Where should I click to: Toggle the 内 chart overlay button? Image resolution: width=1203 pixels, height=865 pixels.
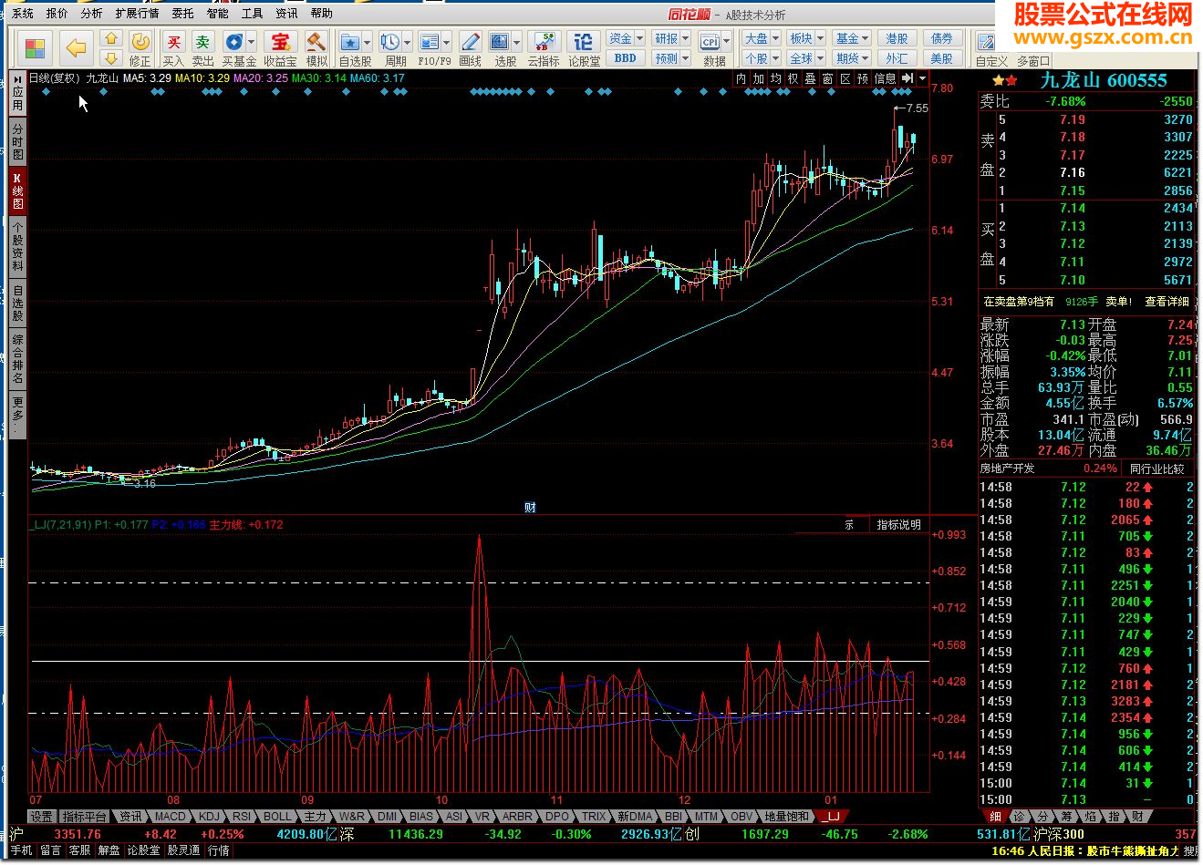(x=741, y=79)
